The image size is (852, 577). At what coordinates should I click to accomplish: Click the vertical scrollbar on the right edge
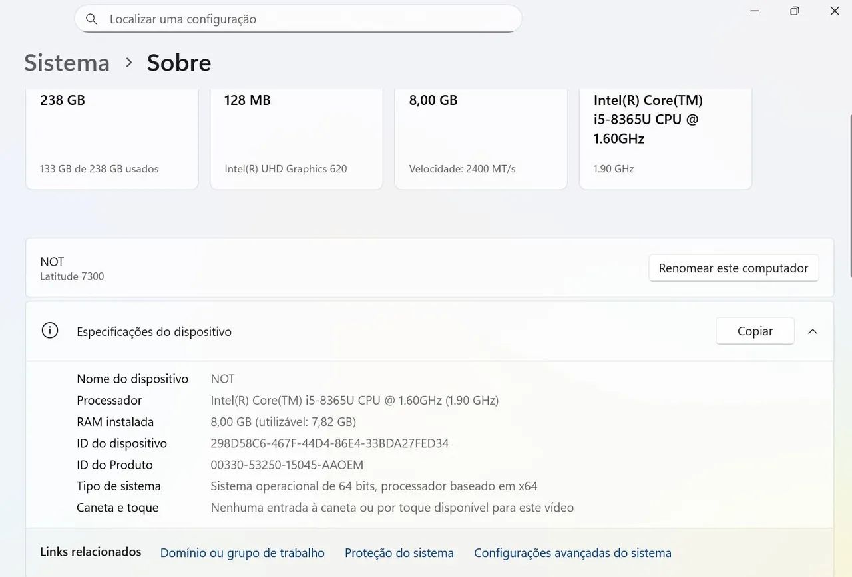849,196
